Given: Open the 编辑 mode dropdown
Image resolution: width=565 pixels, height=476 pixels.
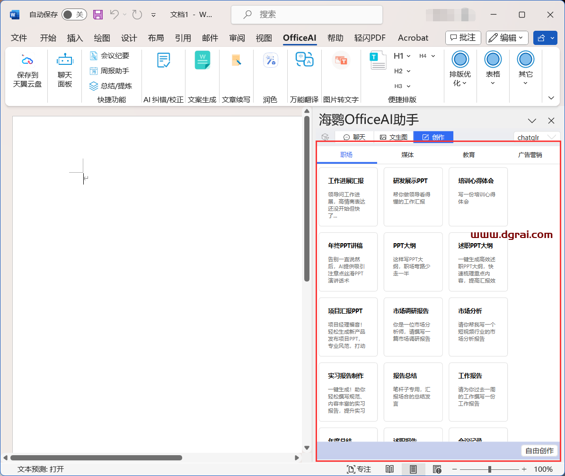Looking at the screenshot, I should 507,38.
